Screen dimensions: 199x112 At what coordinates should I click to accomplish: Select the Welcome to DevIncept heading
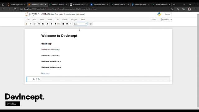point(59,36)
